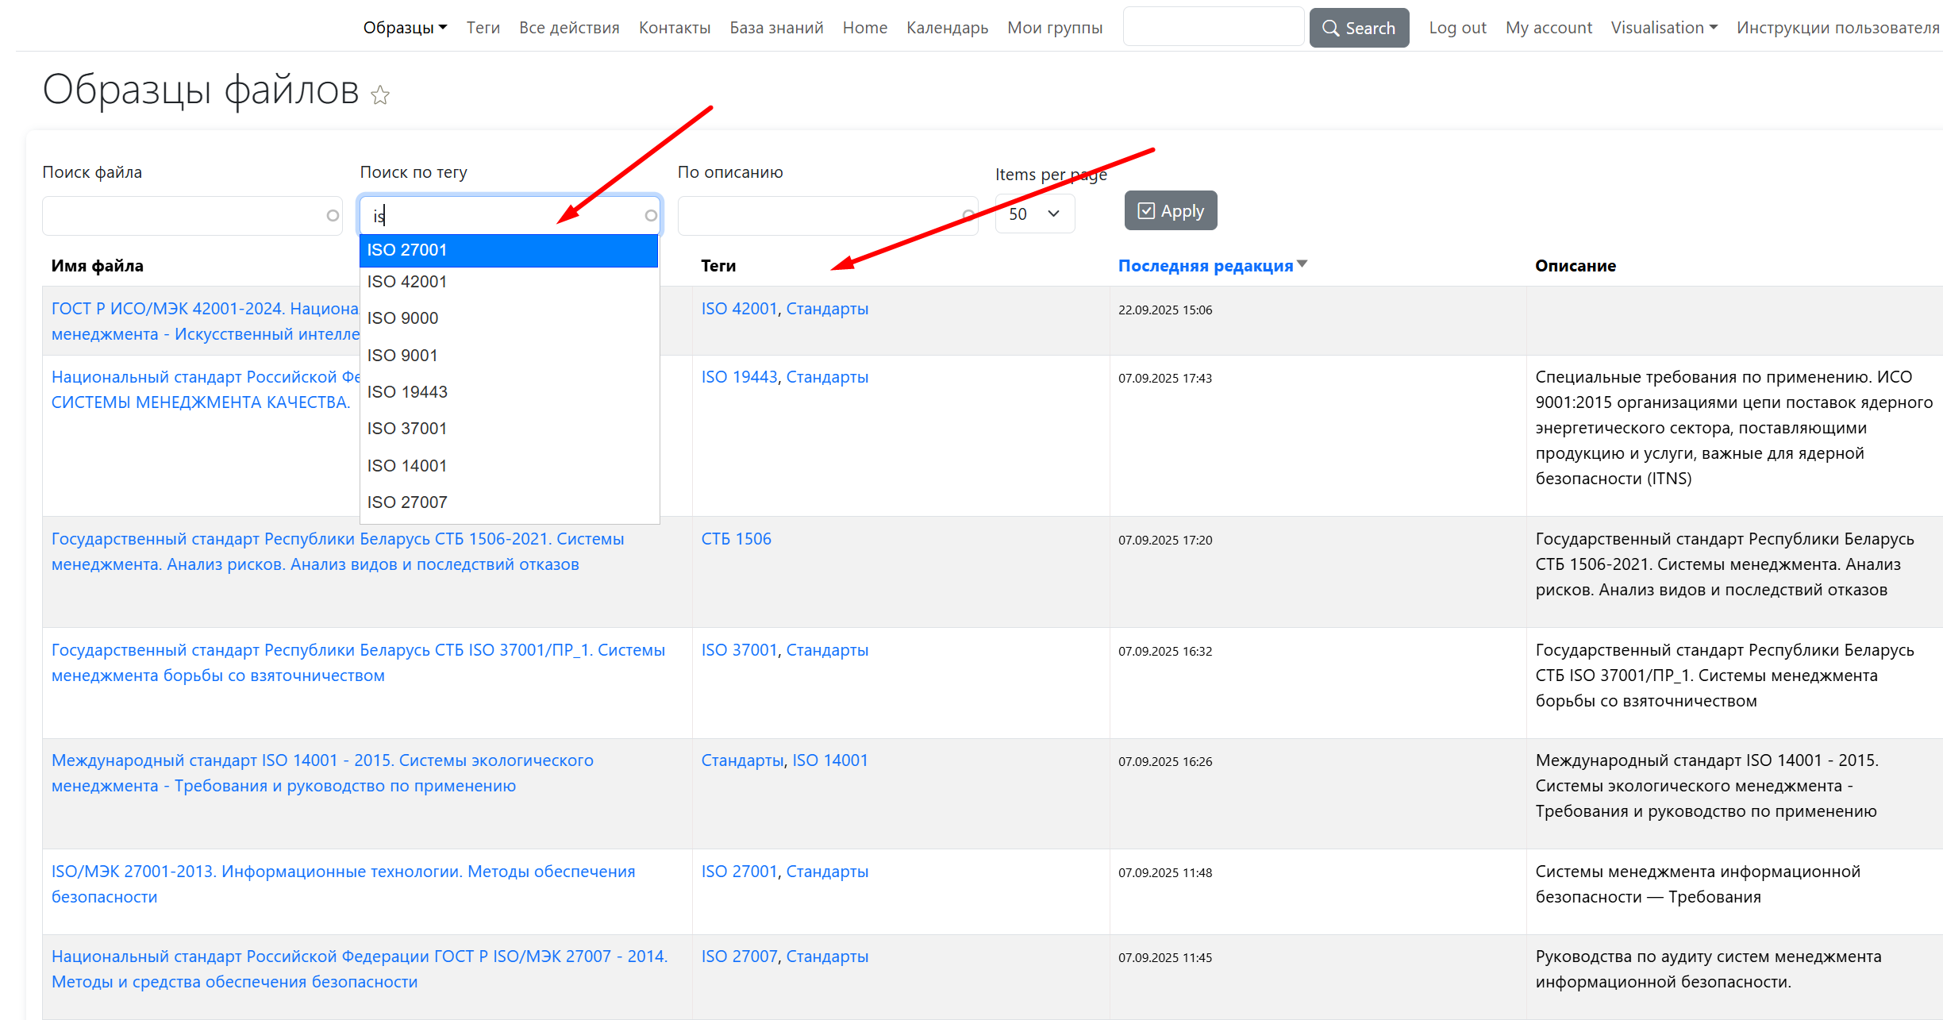Expand the Visualisation dropdown menu

[1664, 28]
